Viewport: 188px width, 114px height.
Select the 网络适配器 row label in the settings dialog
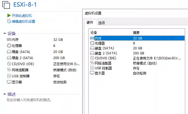click(103, 63)
